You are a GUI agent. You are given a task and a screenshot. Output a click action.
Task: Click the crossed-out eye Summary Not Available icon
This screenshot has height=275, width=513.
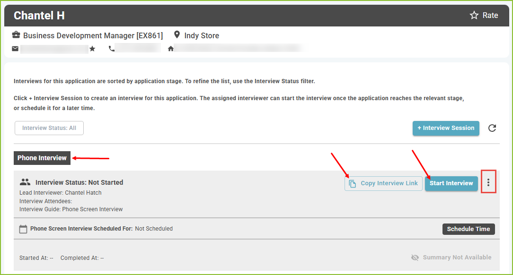click(x=415, y=258)
